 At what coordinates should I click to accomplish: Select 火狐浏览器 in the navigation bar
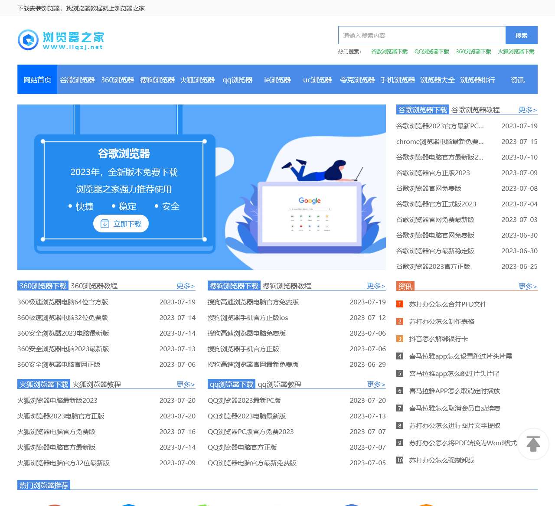click(x=197, y=79)
